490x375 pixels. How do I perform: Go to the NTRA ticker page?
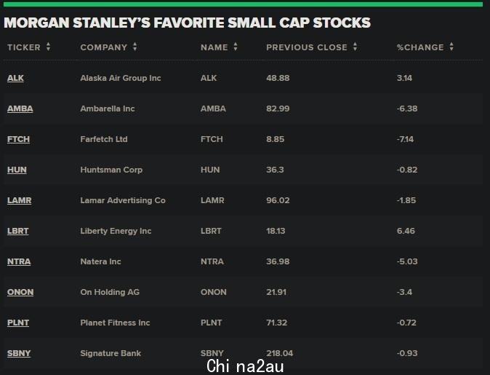coord(19,261)
